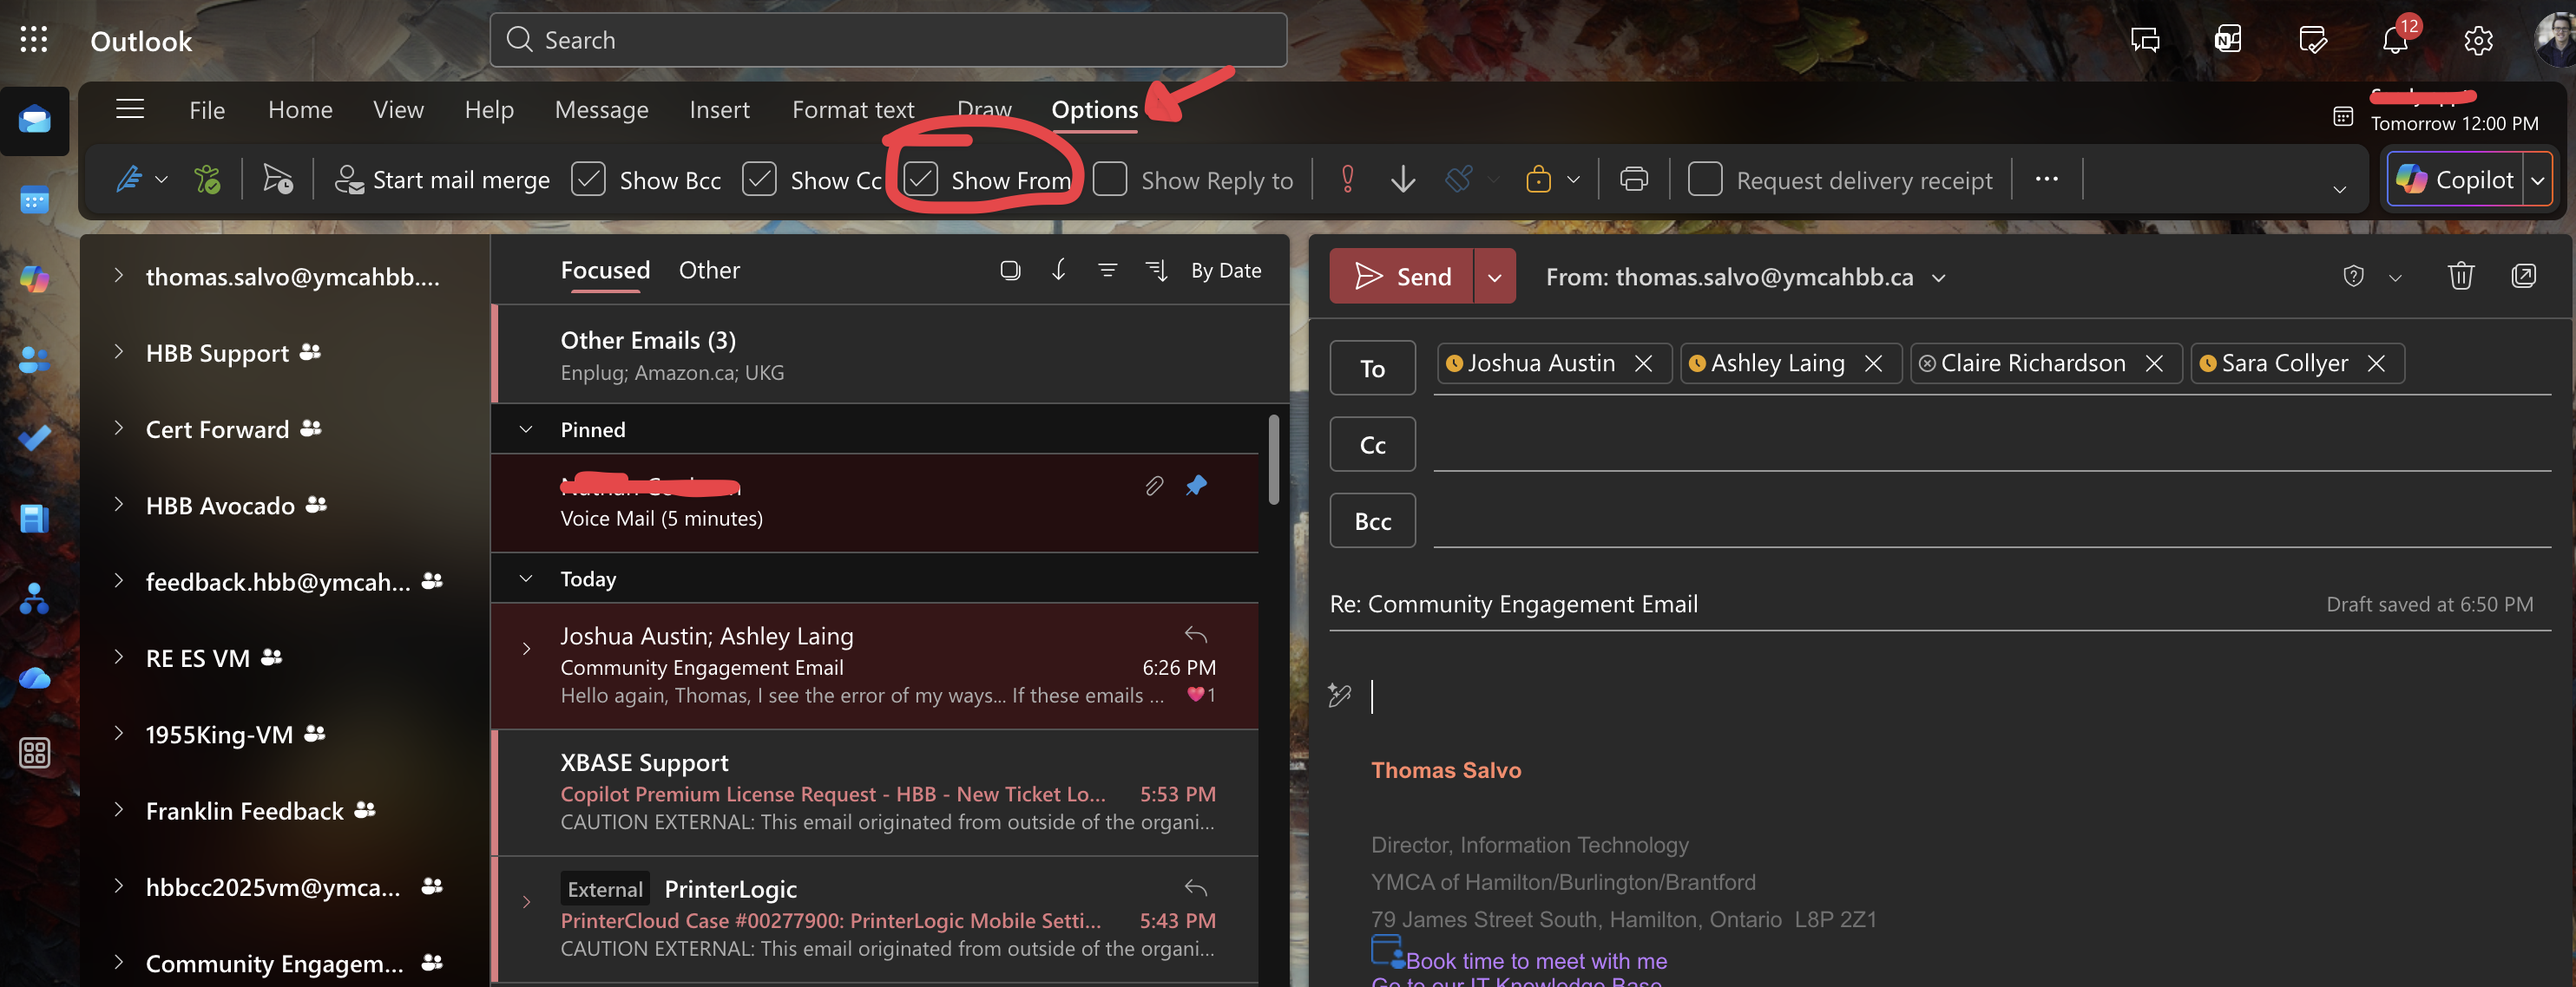Click the printer icon in ribbon
The height and width of the screenshot is (987, 2576).
(x=1633, y=180)
